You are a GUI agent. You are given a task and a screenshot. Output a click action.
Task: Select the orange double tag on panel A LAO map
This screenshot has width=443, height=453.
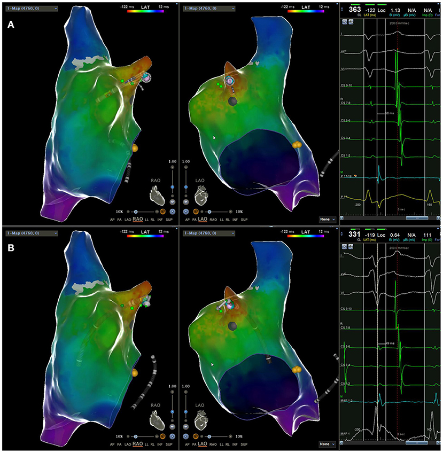tap(297, 145)
